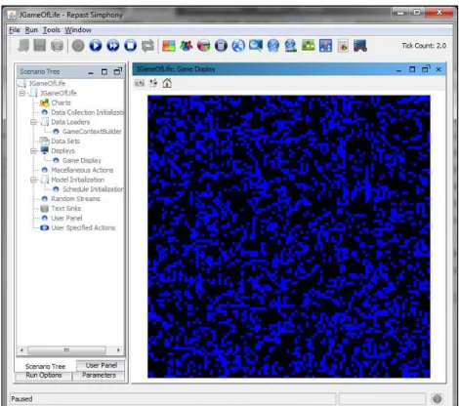The image size is (459, 406).
Task: Click the Scenario Tree horizontal scrollbar
Action: [70, 350]
